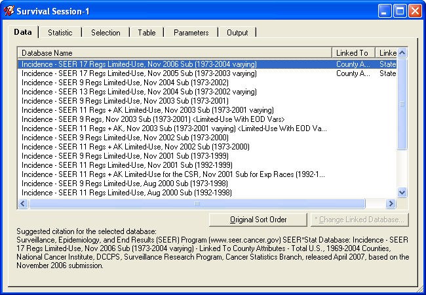The width and height of the screenshot is (426, 295).
Task: Switch to the Statistic tab
Action: tap(60, 33)
